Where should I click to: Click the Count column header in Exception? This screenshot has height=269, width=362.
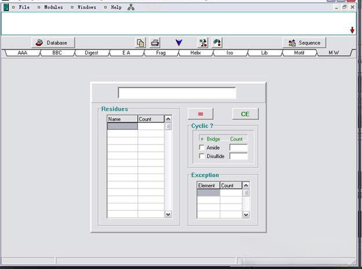pyautogui.click(x=231, y=185)
